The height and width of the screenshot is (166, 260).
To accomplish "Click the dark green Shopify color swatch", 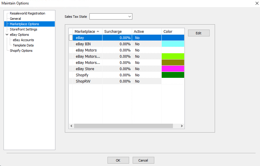I will coord(173,75).
